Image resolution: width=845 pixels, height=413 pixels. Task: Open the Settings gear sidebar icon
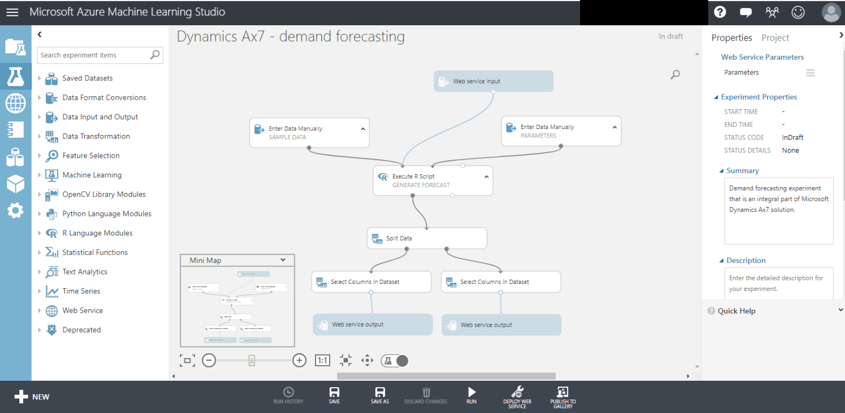(x=15, y=211)
